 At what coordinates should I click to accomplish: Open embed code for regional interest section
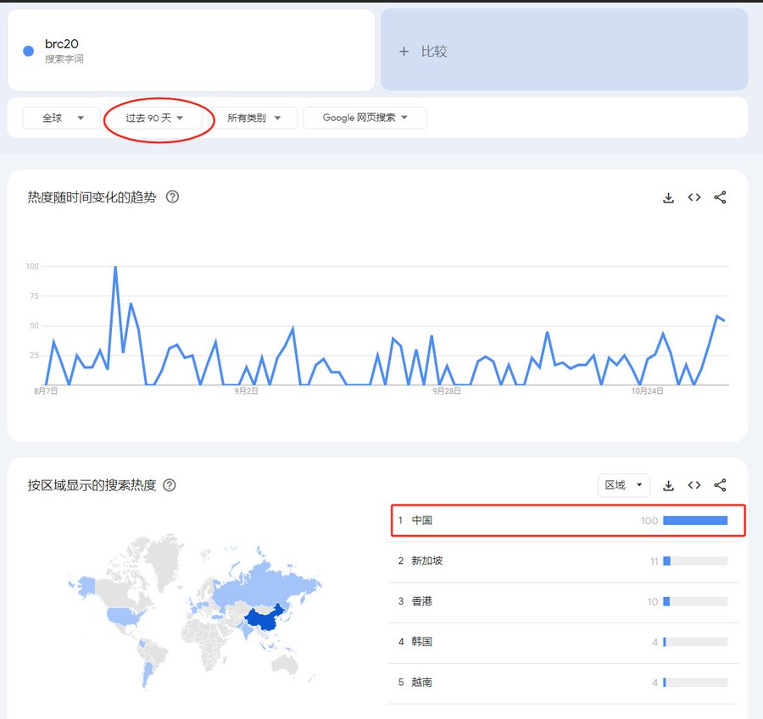pos(694,485)
